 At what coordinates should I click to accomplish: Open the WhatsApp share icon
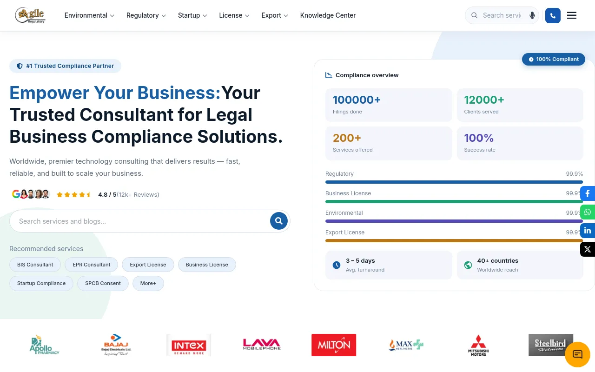coord(588,212)
